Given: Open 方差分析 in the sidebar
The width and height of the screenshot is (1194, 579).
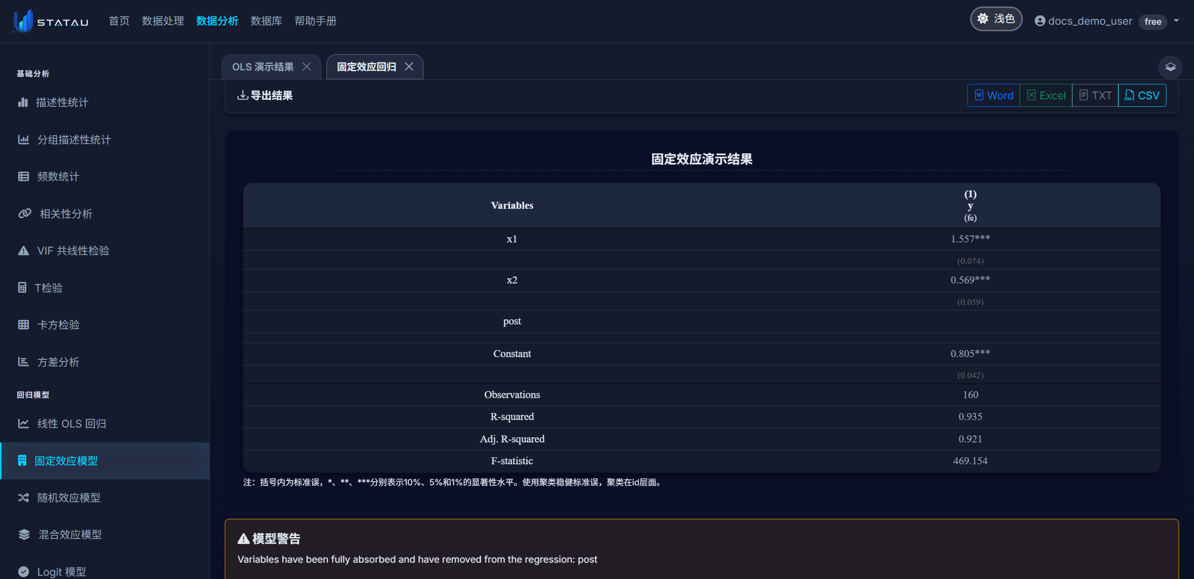Looking at the screenshot, I should coord(105,362).
